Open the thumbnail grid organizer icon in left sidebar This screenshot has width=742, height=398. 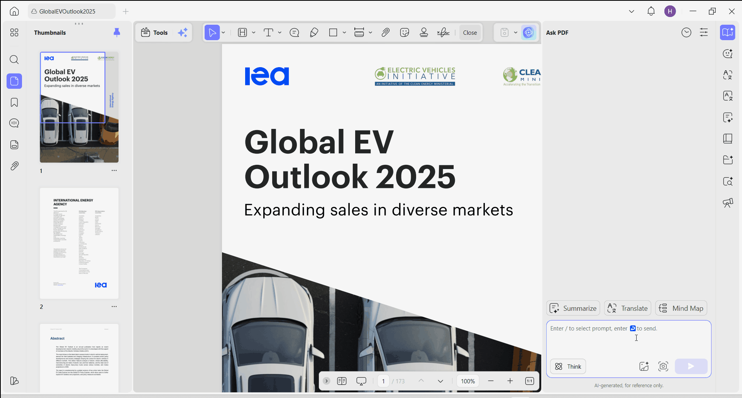coord(14,32)
